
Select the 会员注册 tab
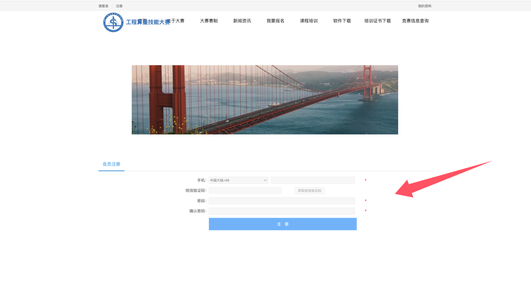111,164
